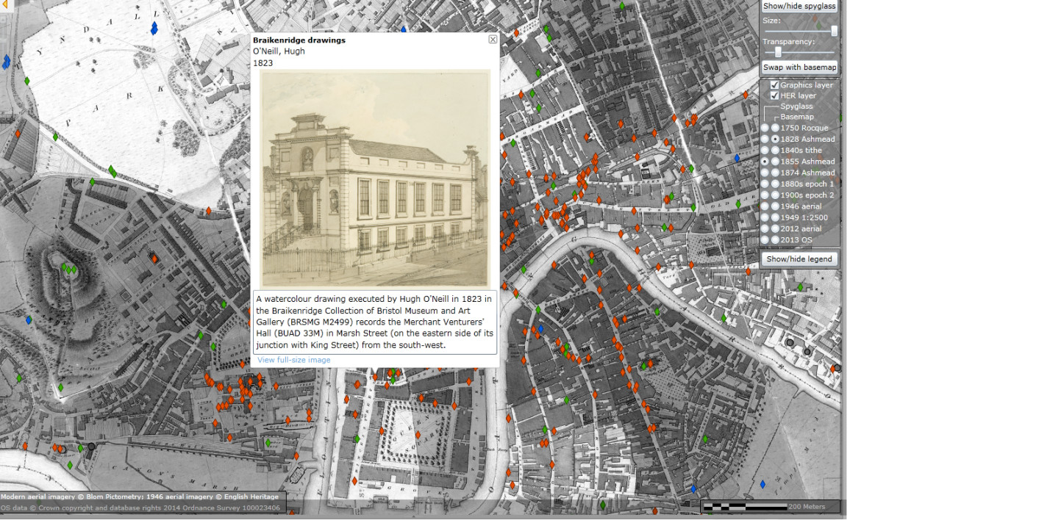Click the '1823' date text in popup
This screenshot has height=520, width=1050.
pyautogui.click(x=262, y=63)
